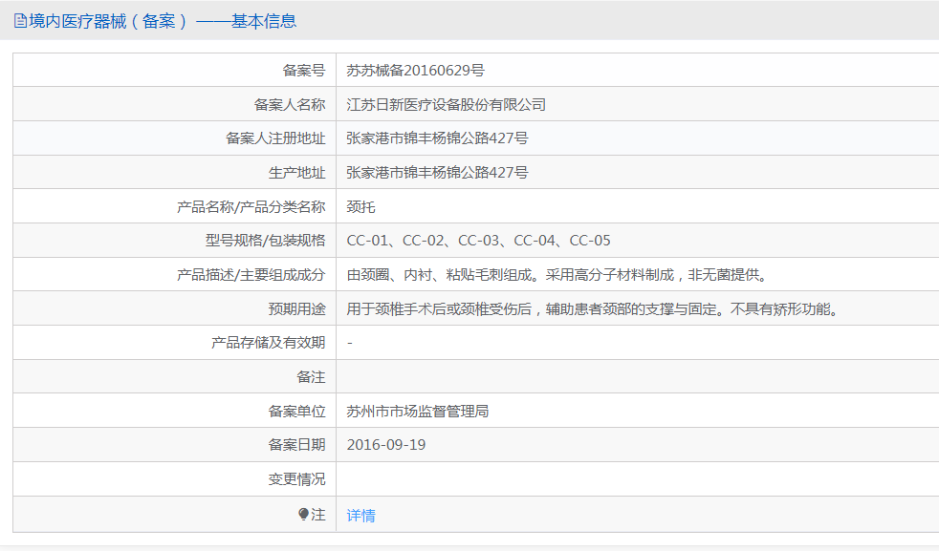Click the lightbulb icon beside 注
The height and width of the screenshot is (551, 939).
(x=304, y=514)
